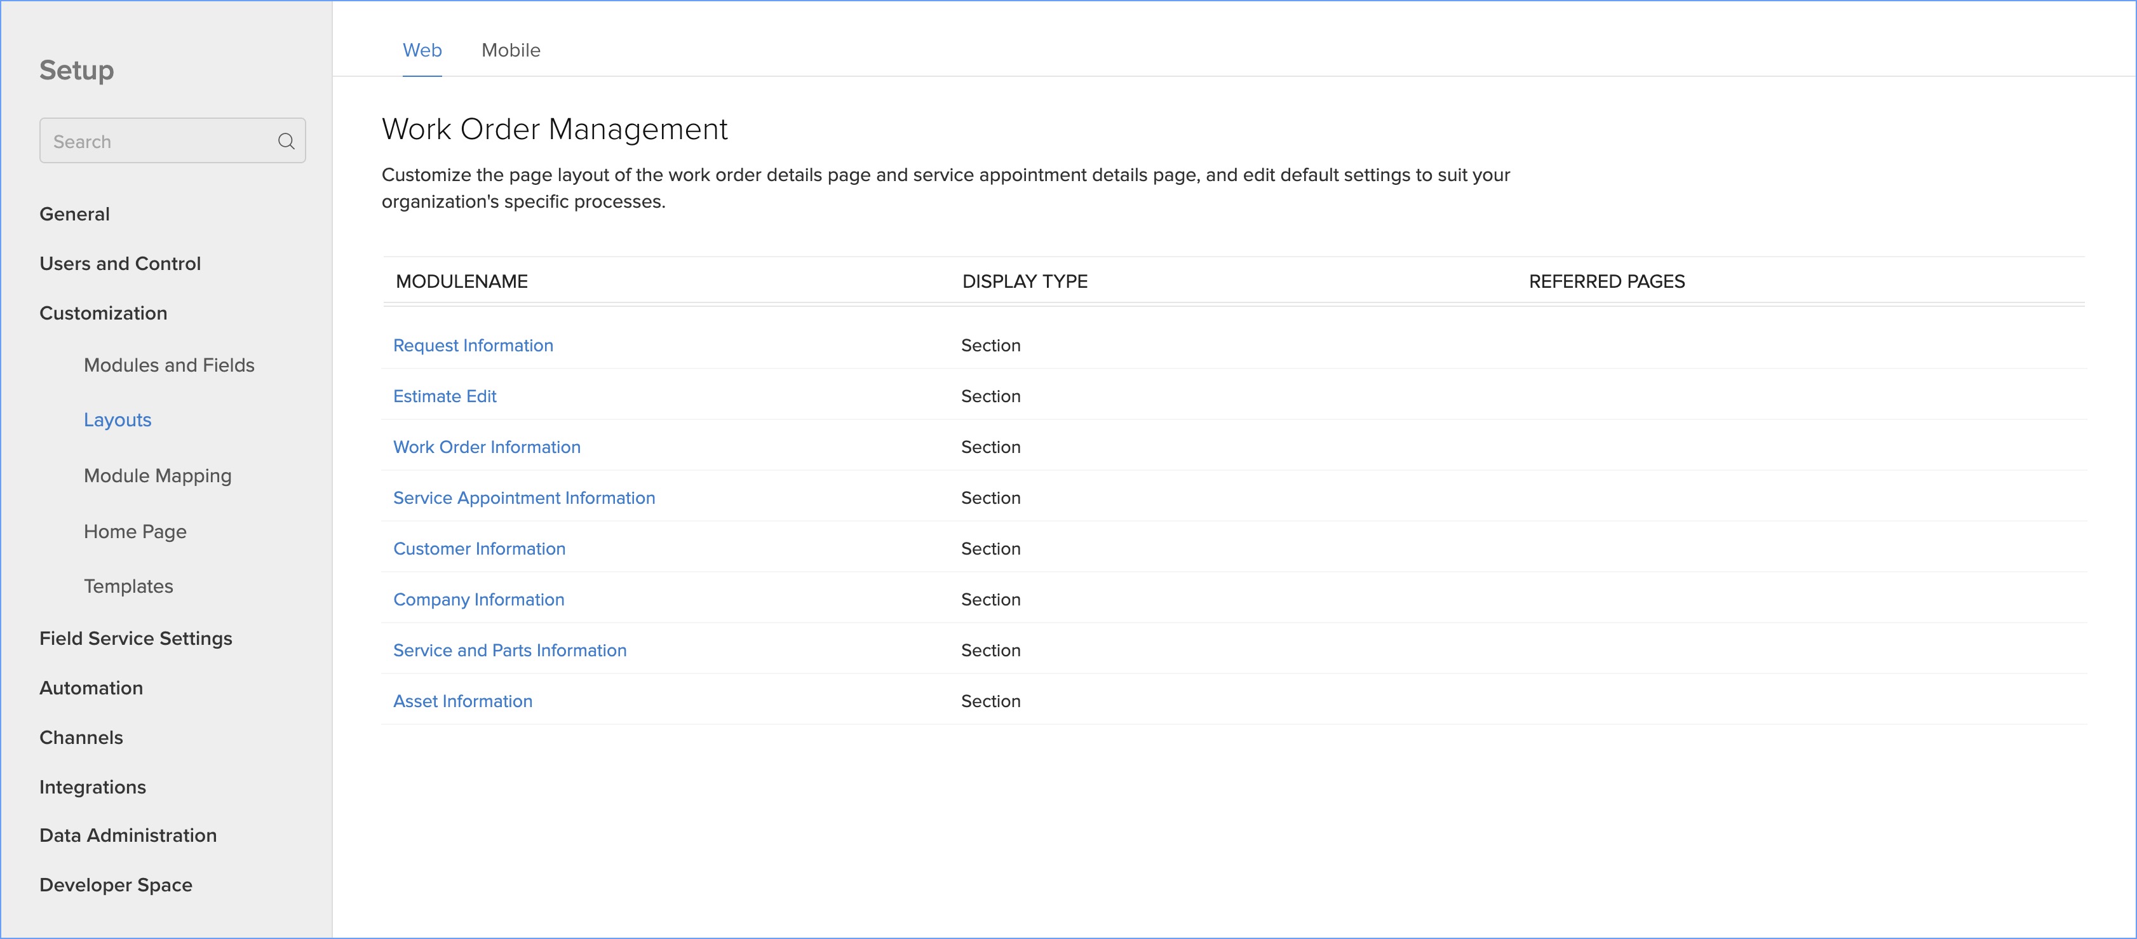
Task: Collapse the Customization section
Action: point(104,314)
